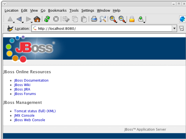
Task: Expand the Zoom Out dropdown arrow
Action: pos(125,22)
